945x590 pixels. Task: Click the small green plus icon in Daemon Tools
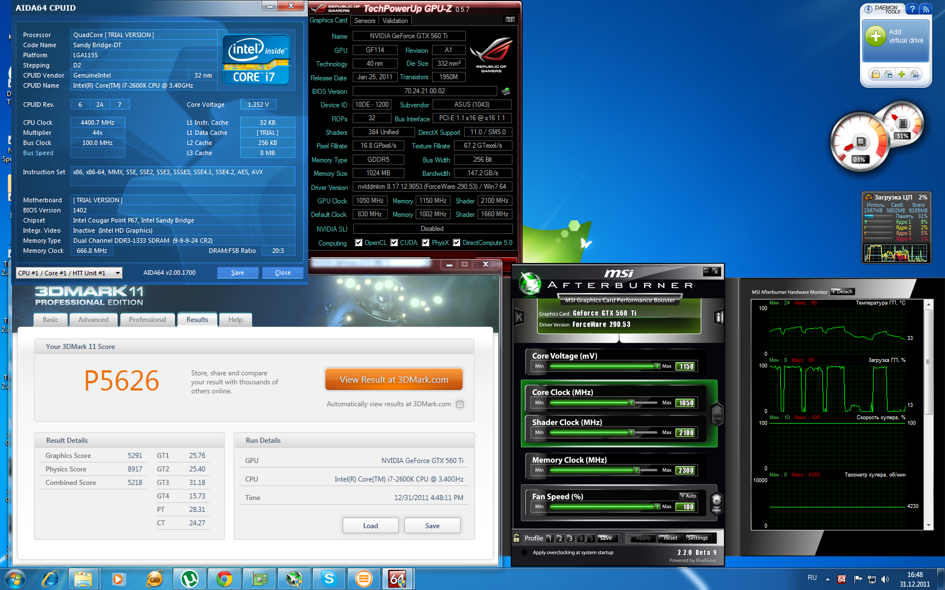click(902, 74)
